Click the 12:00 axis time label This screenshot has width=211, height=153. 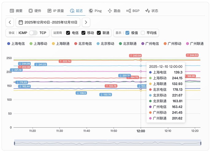coord(141,131)
